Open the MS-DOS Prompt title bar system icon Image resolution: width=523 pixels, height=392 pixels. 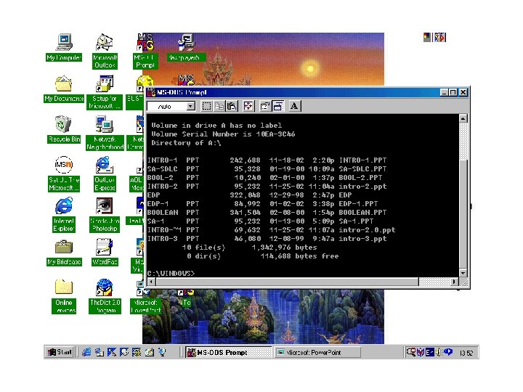pyautogui.click(x=151, y=92)
